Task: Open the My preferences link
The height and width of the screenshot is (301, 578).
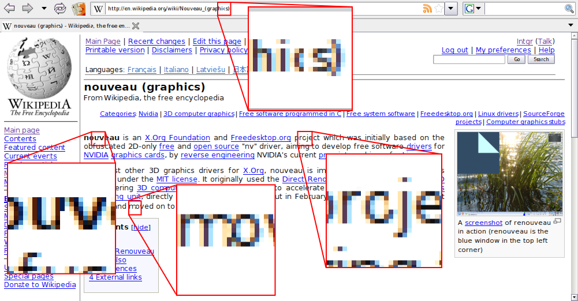Action: [x=503, y=50]
